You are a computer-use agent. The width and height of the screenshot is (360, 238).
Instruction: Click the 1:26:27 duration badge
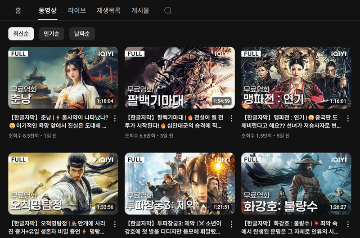pyautogui.click(x=338, y=207)
